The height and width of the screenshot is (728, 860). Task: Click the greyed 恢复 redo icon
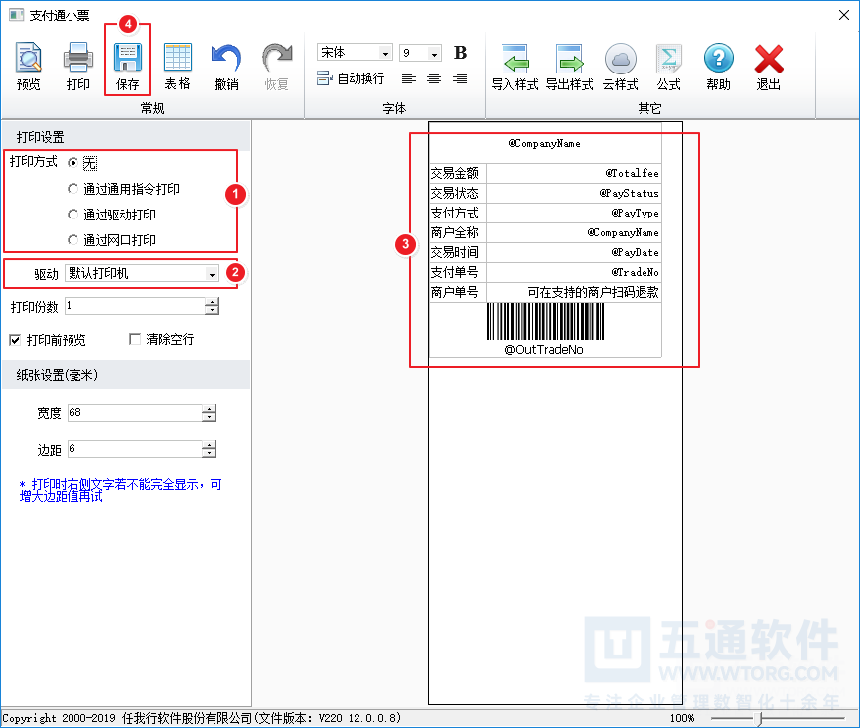click(x=276, y=67)
